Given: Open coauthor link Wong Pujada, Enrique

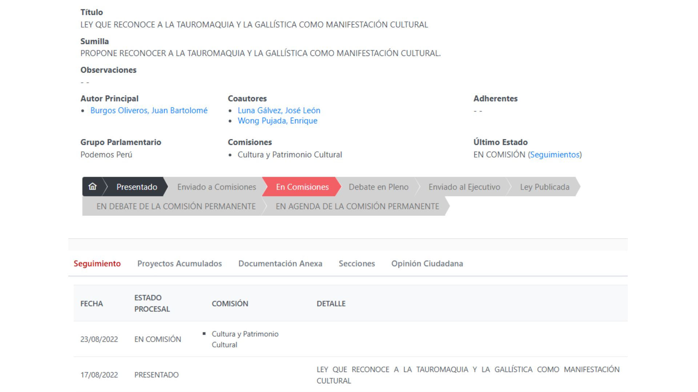Looking at the screenshot, I should tap(277, 121).
